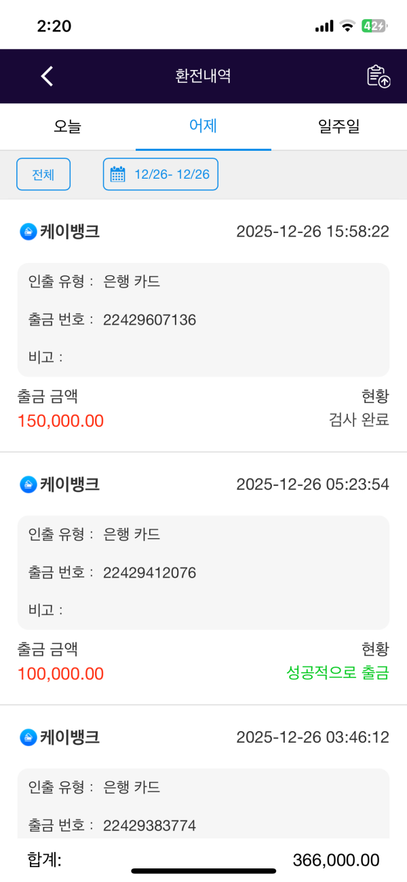407x882 pixels.
Task: Open the 전체 filter selector
Action: click(x=43, y=174)
